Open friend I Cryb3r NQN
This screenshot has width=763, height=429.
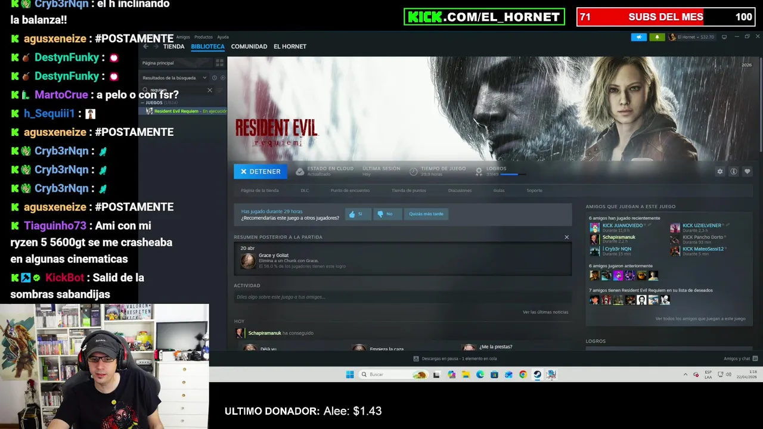point(617,248)
